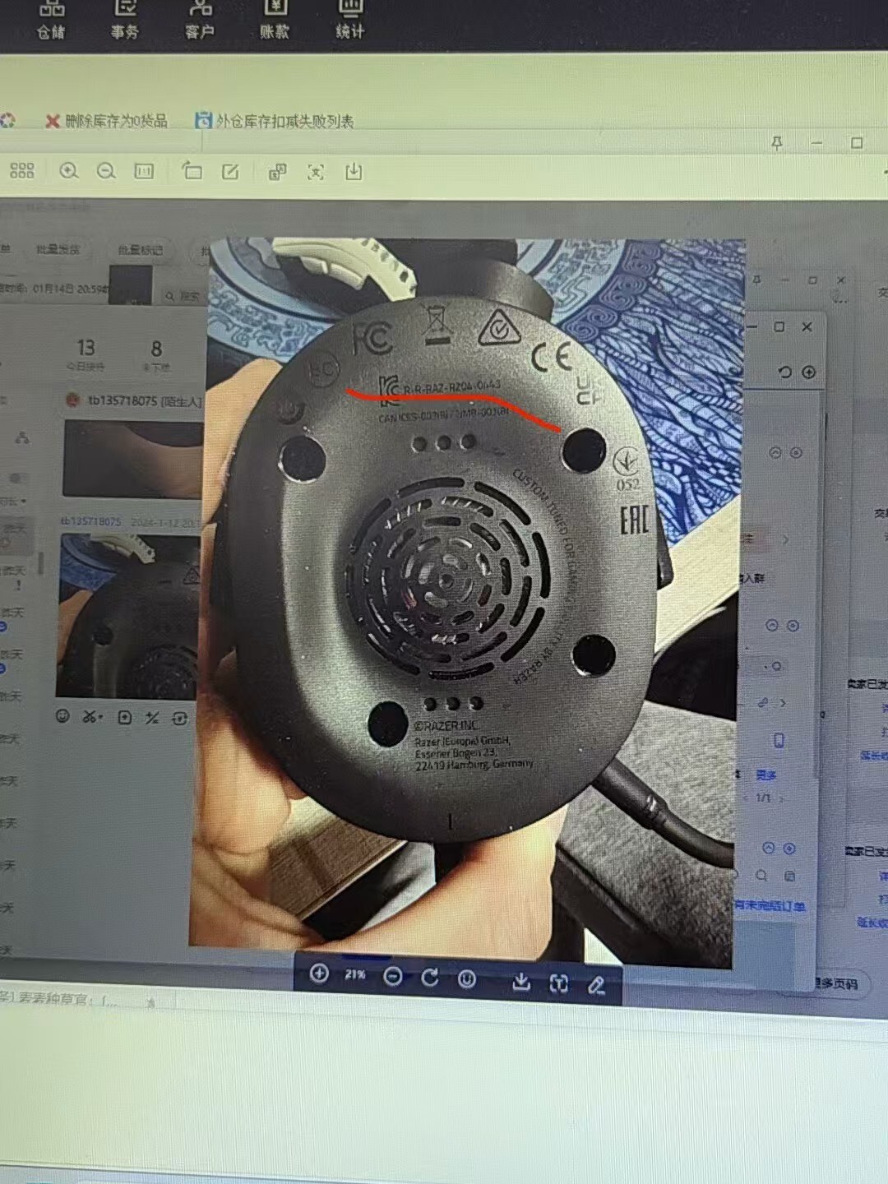Click the scissors screenshot icon in chat
Screen dimensions: 888x1184
[92, 717]
